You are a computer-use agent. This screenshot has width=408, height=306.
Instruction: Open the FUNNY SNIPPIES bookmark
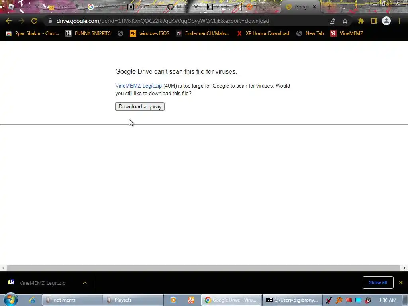(88, 33)
